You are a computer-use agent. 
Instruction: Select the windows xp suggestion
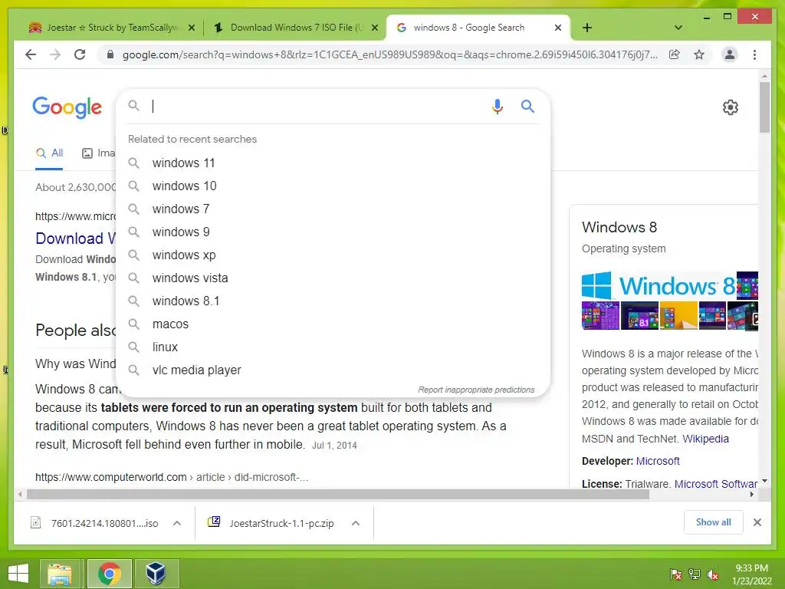pyautogui.click(x=333, y=255)
